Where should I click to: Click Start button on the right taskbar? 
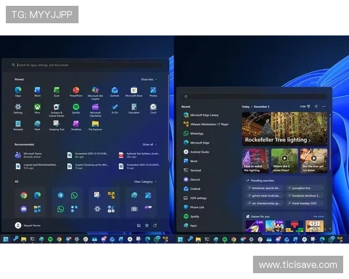tap(180, 239)
